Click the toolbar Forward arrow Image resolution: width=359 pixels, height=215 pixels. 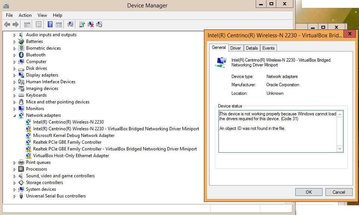tap(16, 24)
